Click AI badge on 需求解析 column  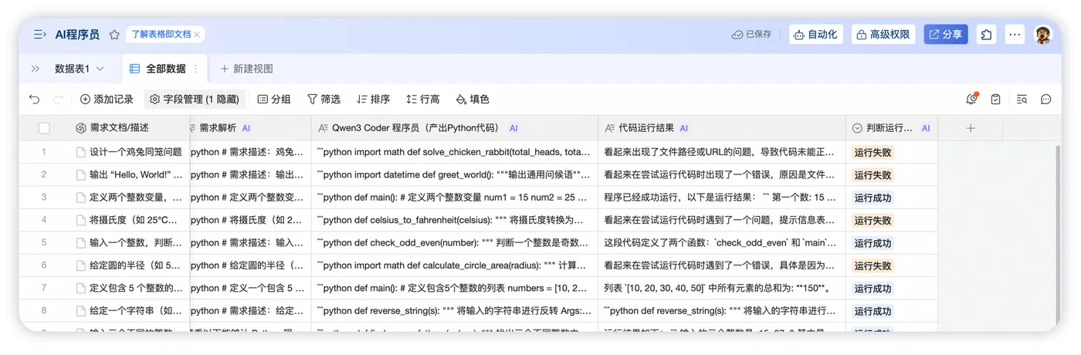[x=246, y=128]
